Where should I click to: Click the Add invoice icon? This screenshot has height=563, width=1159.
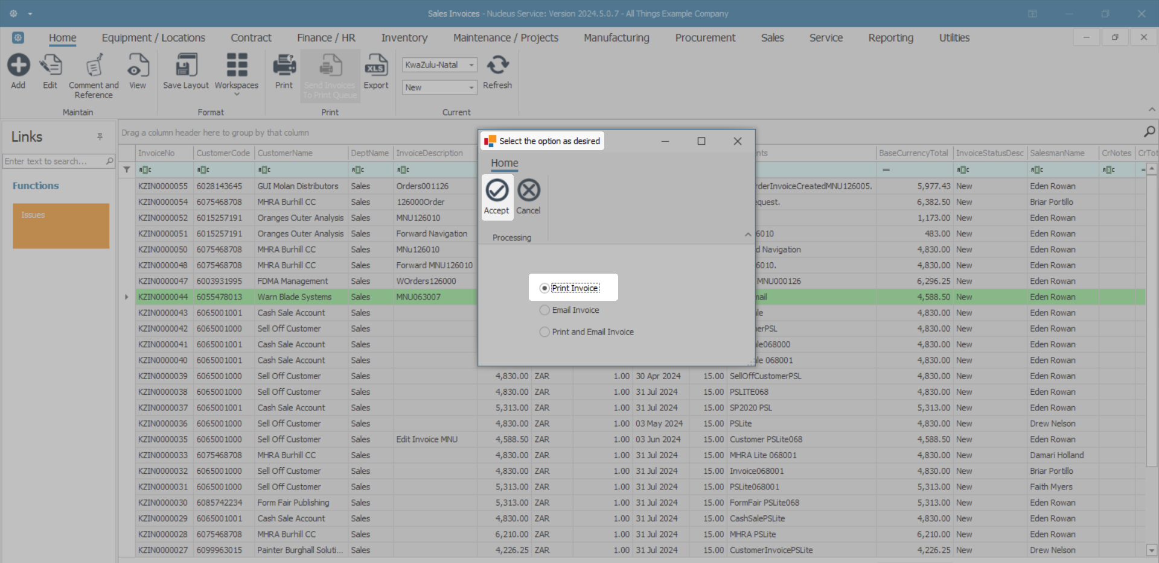(18, 65)
